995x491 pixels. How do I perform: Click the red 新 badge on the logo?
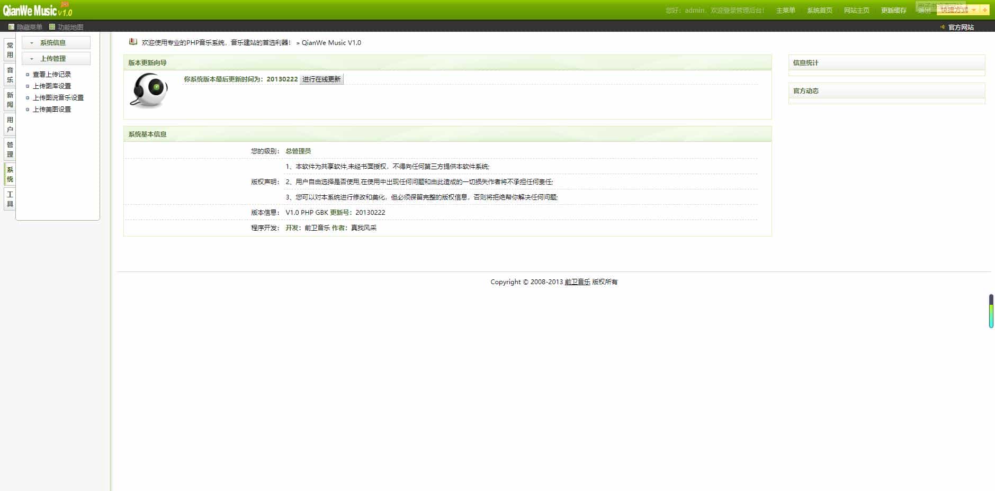click(64, 4)
